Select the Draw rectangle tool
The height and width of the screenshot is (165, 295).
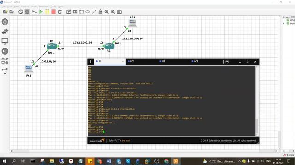tap(82, 12)
